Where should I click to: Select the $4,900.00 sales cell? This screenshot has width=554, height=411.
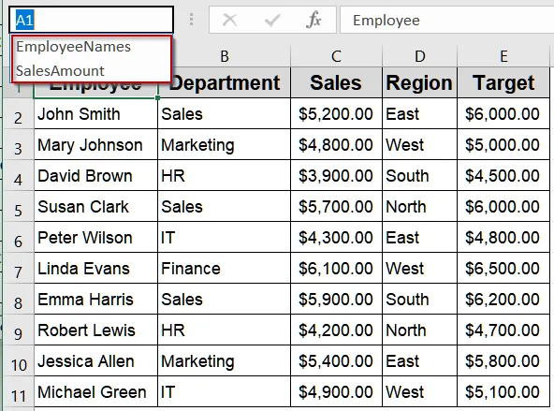336,392
